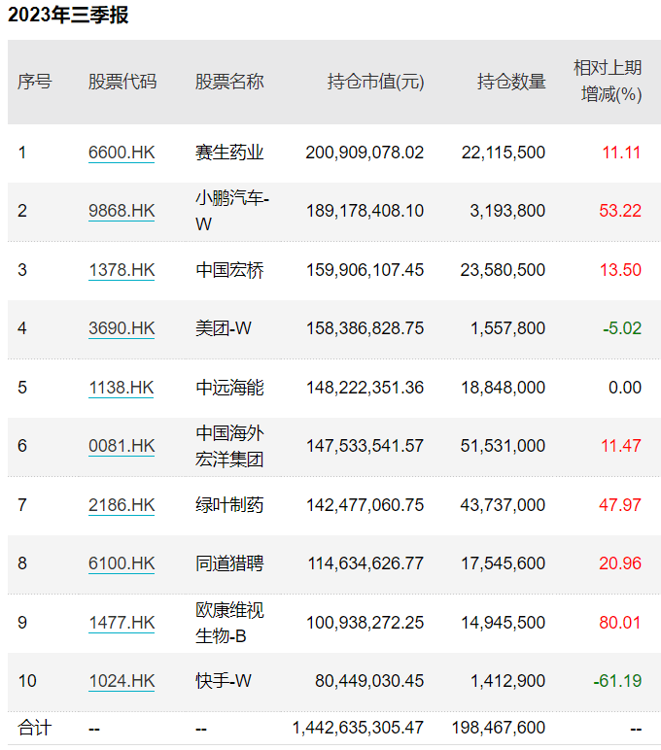The height and width of the screenshot is (750, 661).
Task: Click the 股票名称 column header
Action: click(x=229, y=82)
